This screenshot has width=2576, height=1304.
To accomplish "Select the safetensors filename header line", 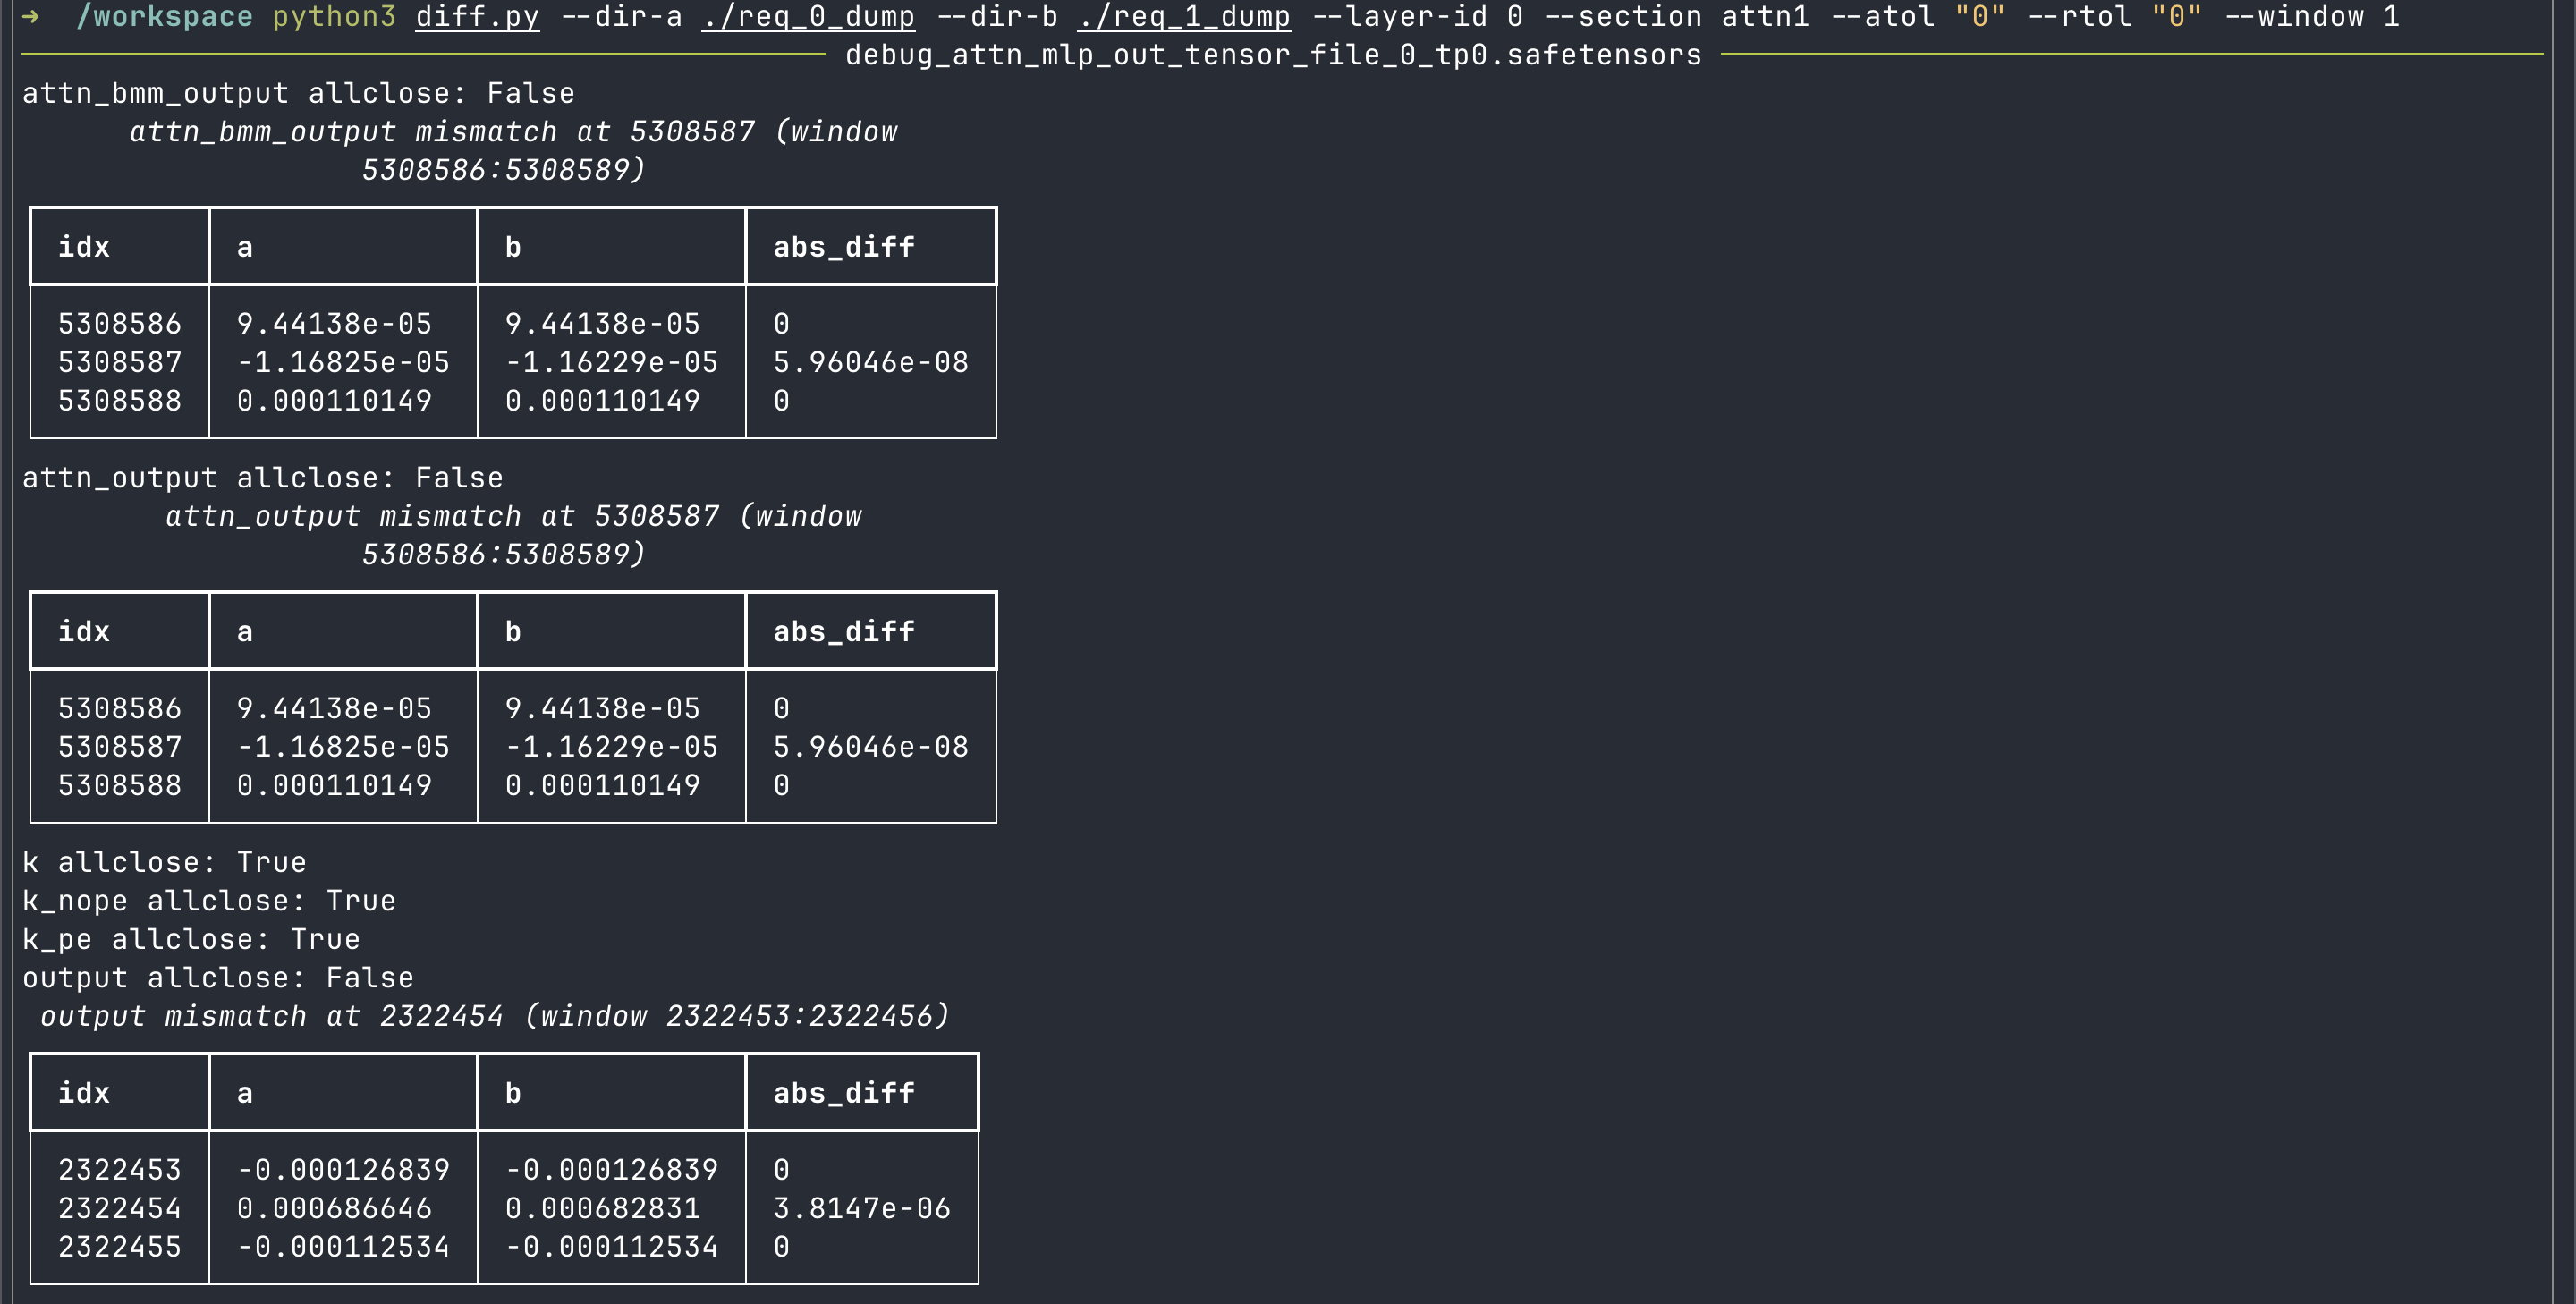I will click(x=1272, y=55).
